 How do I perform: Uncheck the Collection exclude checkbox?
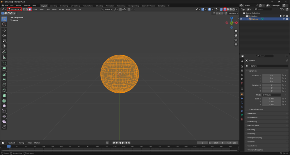pyautogui.click(x=281, y=16)
